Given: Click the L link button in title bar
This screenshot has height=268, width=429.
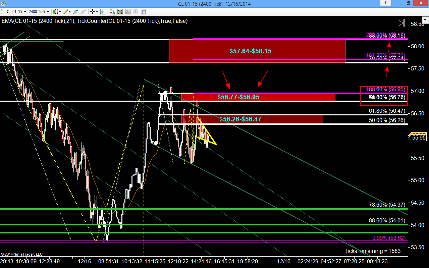Looking at the screenshot, I should click(386, 3).
